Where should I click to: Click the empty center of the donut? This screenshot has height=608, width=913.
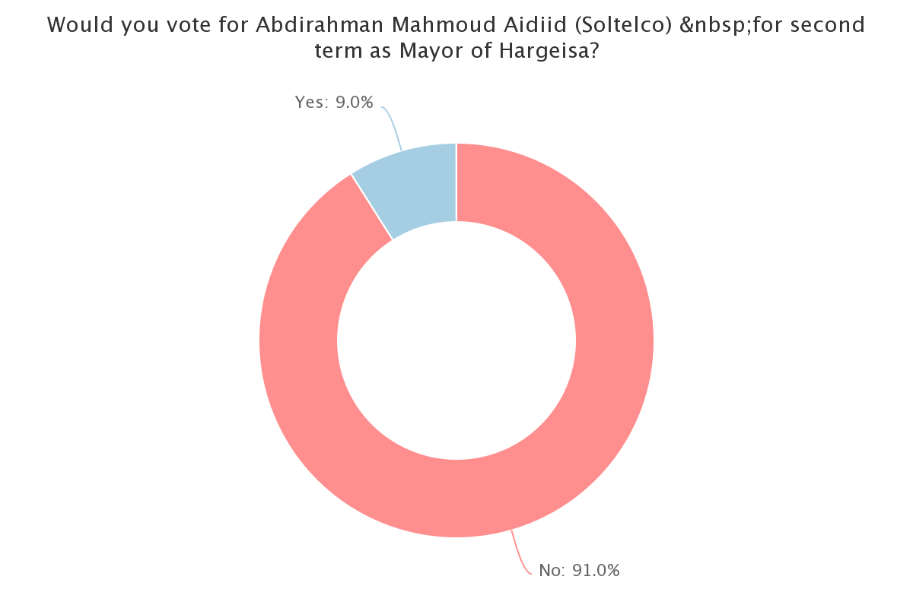click(456, 340)
